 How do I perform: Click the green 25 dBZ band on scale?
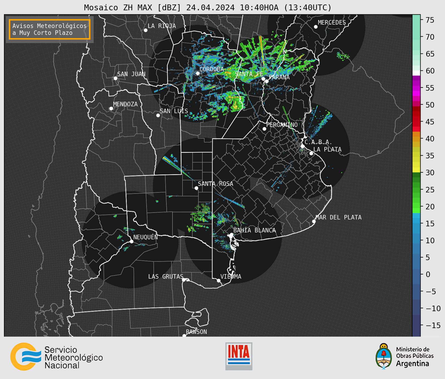tap(416, 190)
